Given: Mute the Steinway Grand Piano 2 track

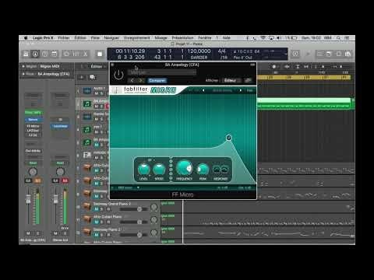Looking at the screenshot, I should pos(96,209).
